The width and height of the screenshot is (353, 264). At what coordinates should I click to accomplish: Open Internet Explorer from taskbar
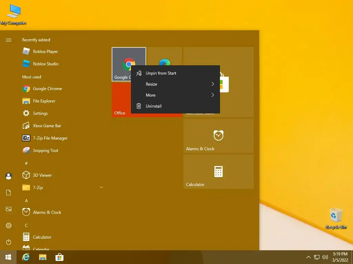pos(26,257)
